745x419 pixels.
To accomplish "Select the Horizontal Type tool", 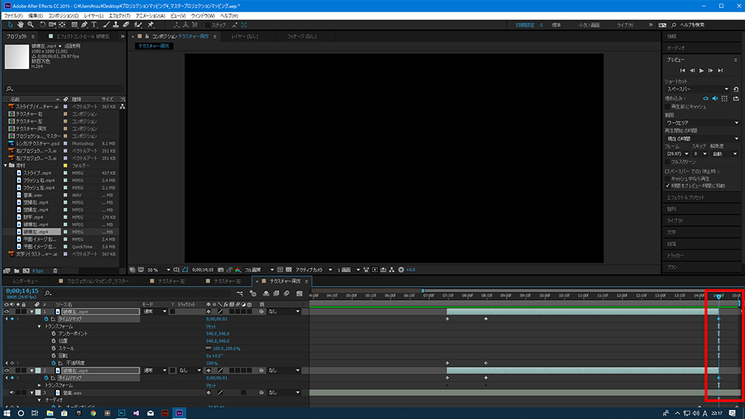I will click(x=95, y=25).
